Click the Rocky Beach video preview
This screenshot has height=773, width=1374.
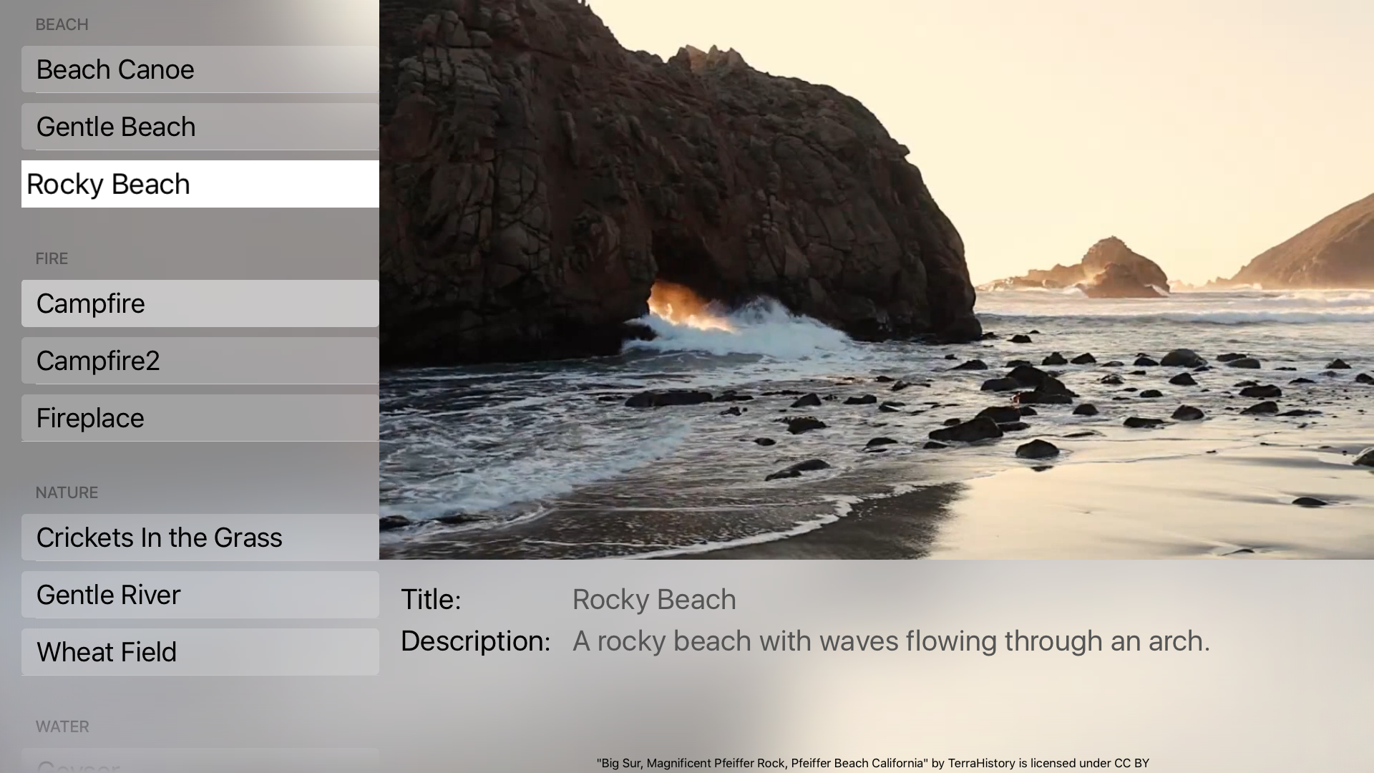point(876,279)
